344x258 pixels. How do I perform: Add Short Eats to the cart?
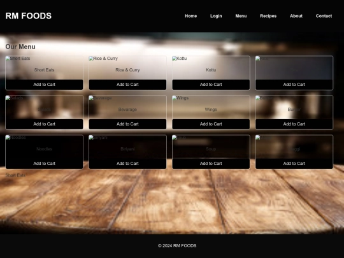click(x=45, y=85)
